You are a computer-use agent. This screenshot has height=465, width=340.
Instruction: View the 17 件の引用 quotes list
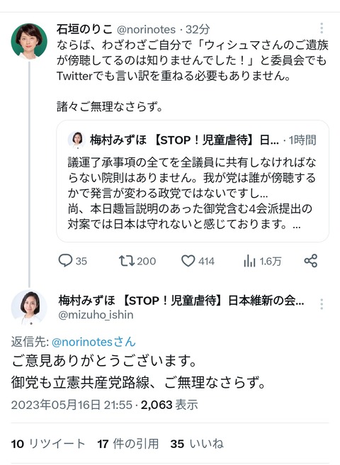tap(128, 444)
